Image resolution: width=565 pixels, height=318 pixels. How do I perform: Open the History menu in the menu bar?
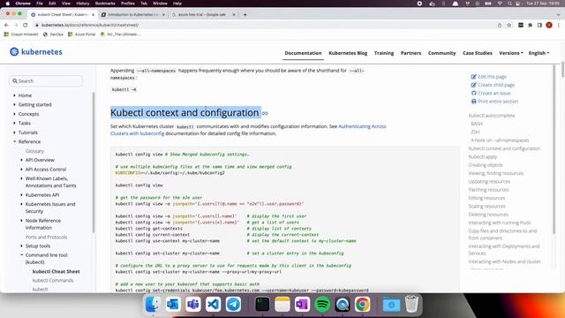82,4
